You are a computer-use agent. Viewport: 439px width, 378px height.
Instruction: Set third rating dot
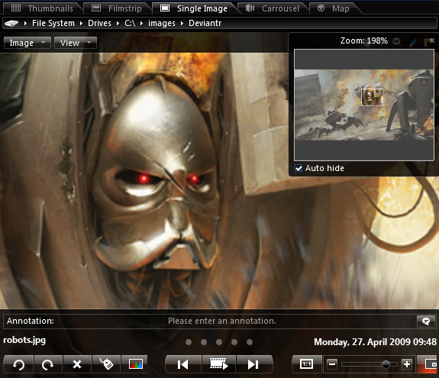coord(219,342)
